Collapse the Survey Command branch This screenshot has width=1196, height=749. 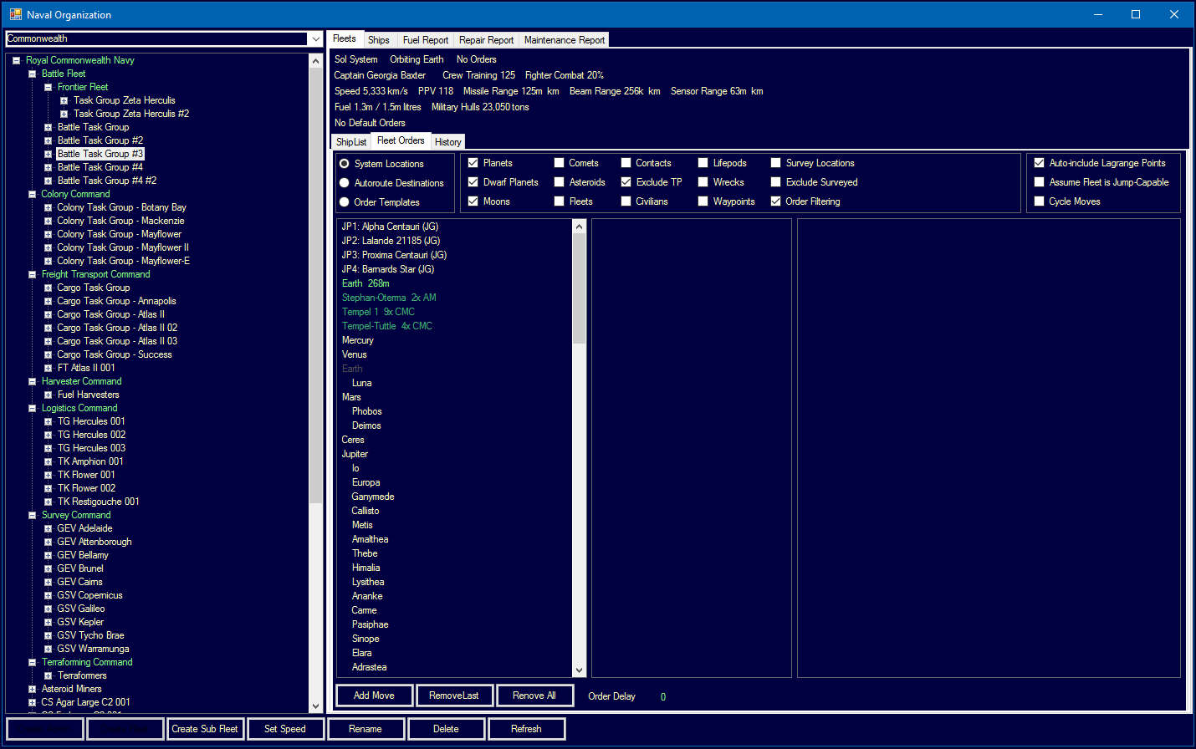[x=32, y=515]
